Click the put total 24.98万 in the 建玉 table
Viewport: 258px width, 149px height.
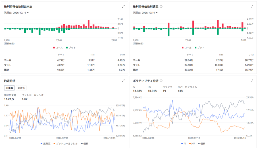tap(189, 65)
